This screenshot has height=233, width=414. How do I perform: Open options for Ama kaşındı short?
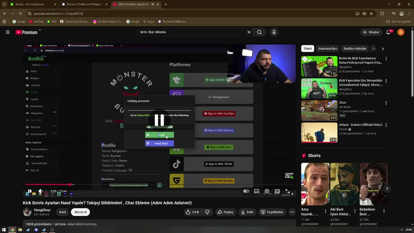coord(326,211)
